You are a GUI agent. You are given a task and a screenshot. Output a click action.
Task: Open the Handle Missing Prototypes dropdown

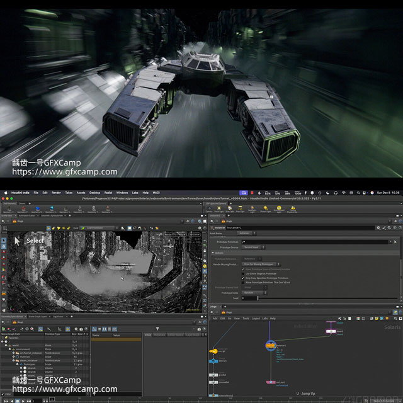pyautogui.click(x=261, y=264)
